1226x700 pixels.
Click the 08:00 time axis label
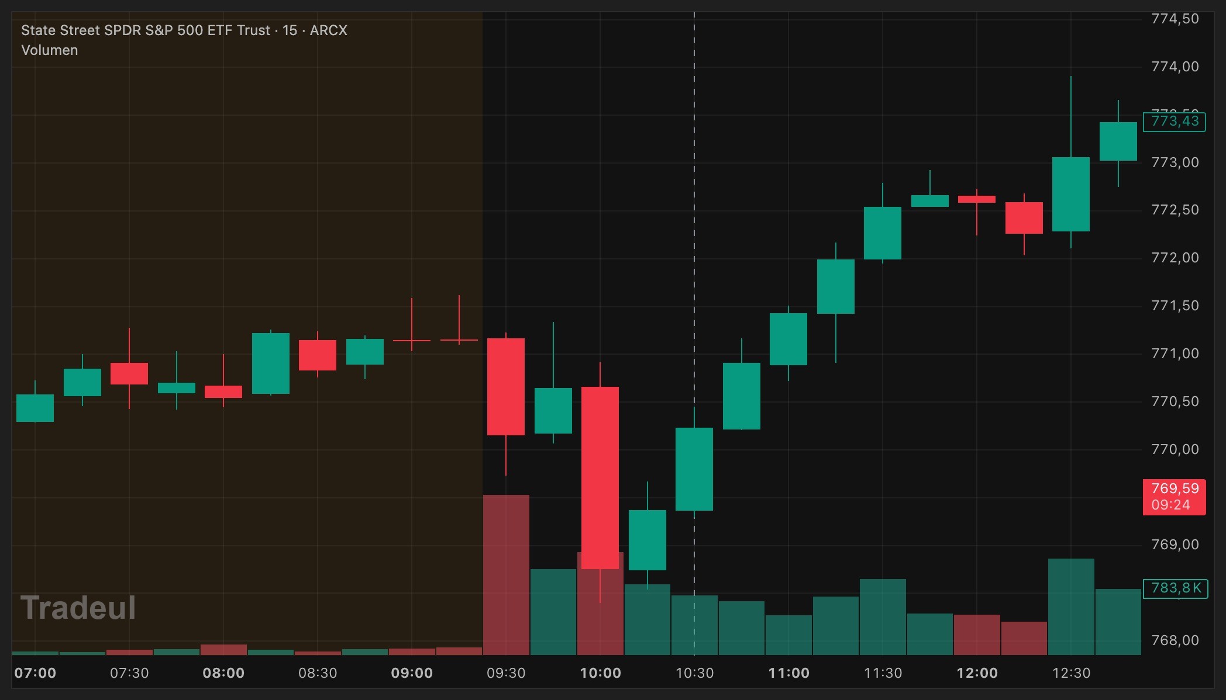click(223, 673)
